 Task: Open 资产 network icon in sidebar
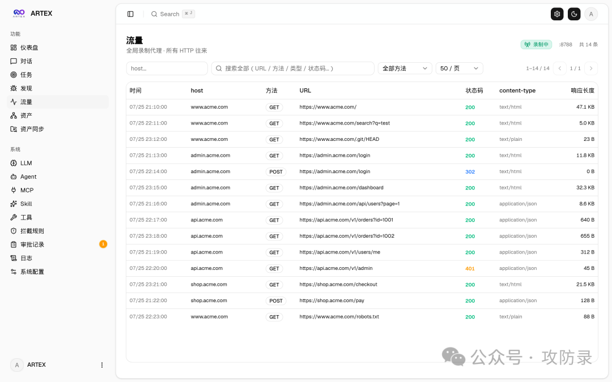tap(14, 115)
